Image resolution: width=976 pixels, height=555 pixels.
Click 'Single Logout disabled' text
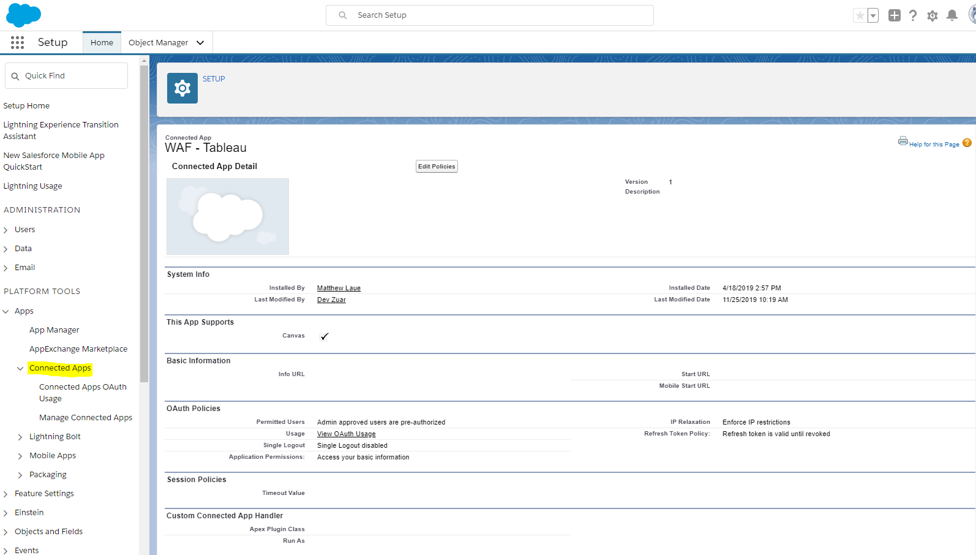click(x=352, y=445)
